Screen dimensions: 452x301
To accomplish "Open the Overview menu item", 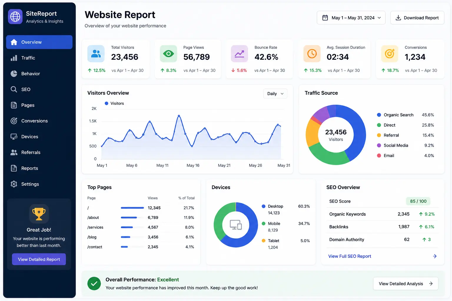I will click(x=39, y=42).
